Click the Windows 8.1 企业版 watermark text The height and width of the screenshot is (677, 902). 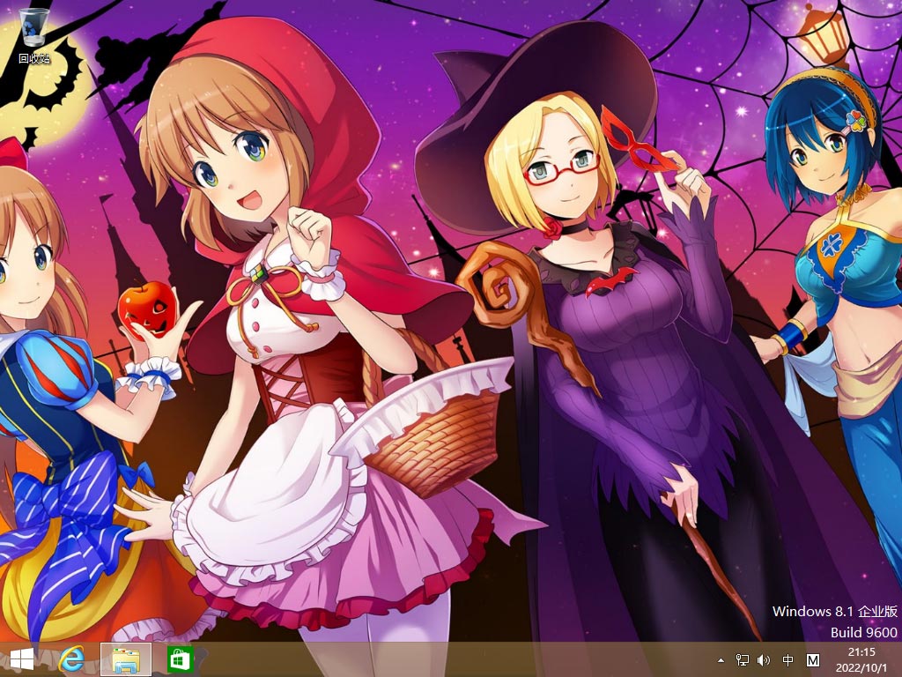(x=834, y=611)
